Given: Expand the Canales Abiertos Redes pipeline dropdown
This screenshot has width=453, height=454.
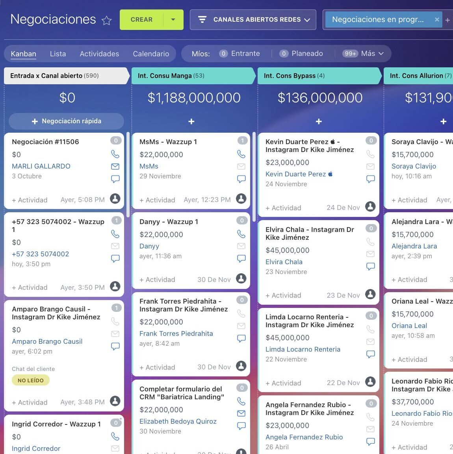Looking at the screenshot, I should coord(253,20).
